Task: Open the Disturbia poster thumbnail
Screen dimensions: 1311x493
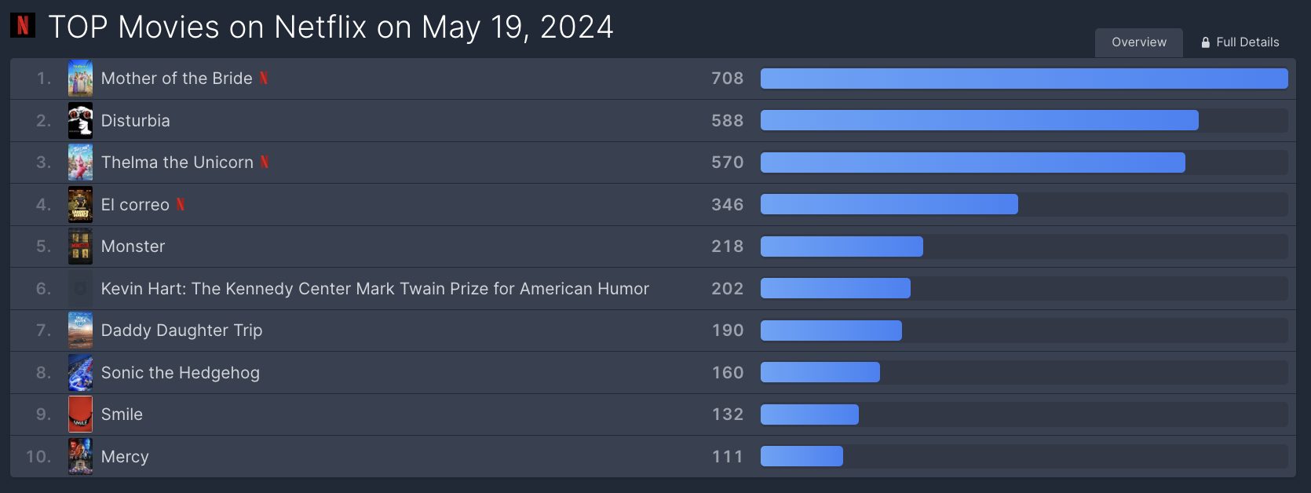Action: 80,121
